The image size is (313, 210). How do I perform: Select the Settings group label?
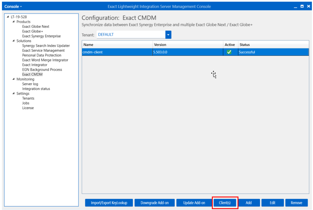[23, 93]
